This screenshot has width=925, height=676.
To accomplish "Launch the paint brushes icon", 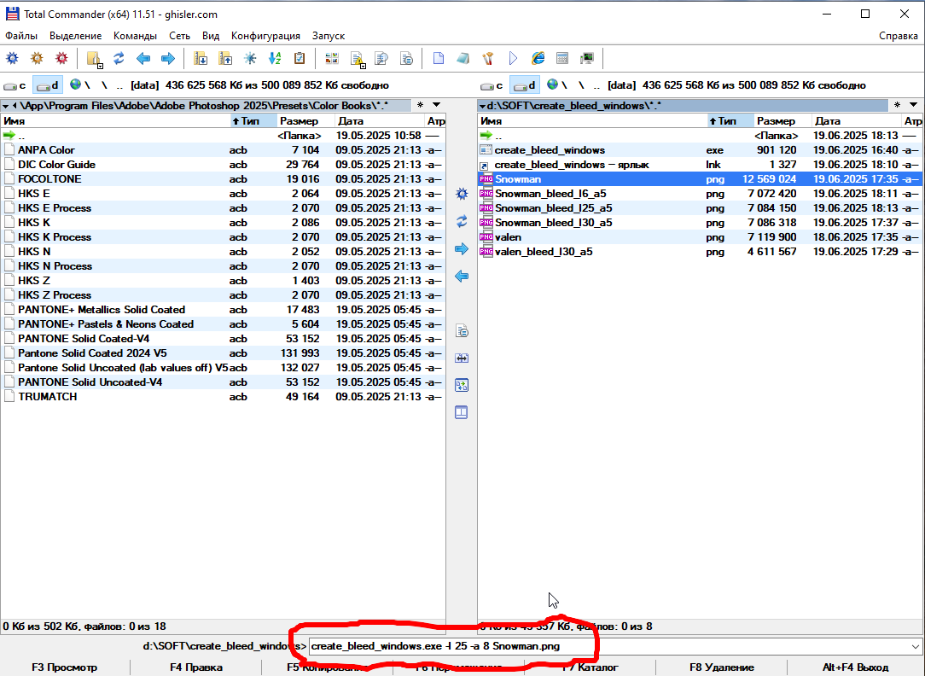I will [488, 58].
